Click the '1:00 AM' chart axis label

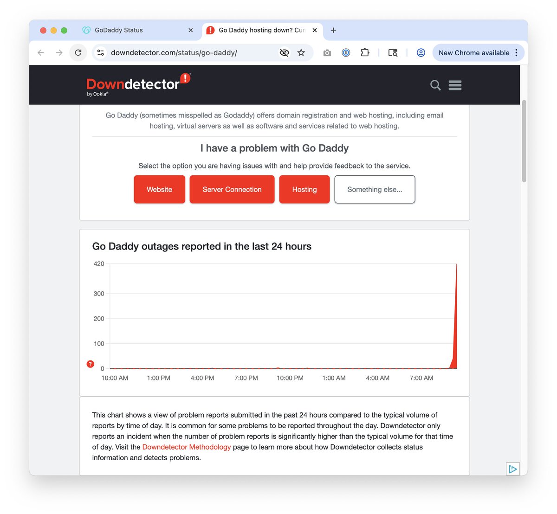click(x=334, y=378)
